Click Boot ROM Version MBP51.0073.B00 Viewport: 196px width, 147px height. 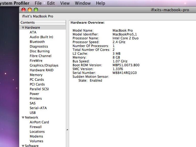[126, 65]
